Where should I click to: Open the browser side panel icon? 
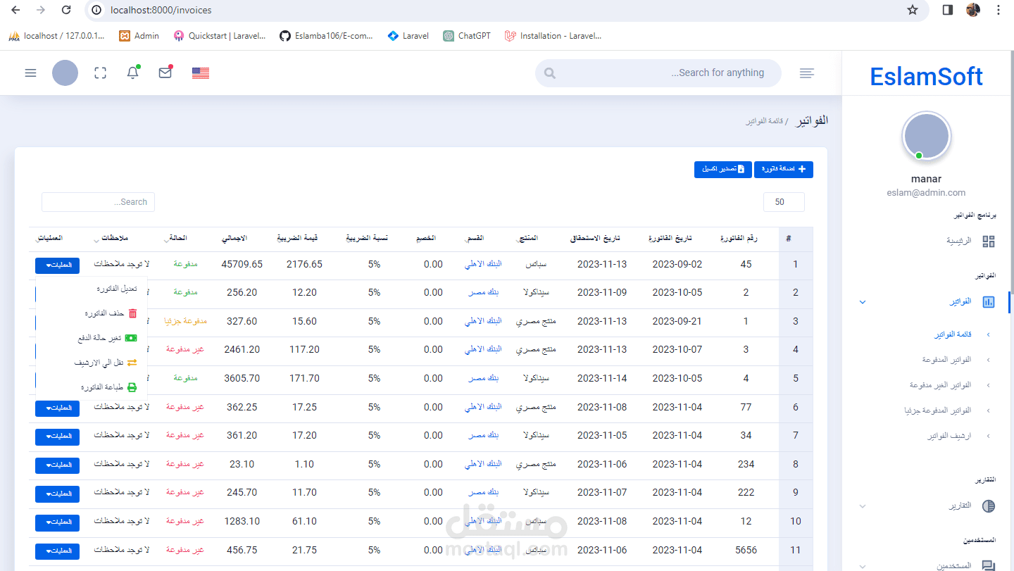(x=948, y=10)
